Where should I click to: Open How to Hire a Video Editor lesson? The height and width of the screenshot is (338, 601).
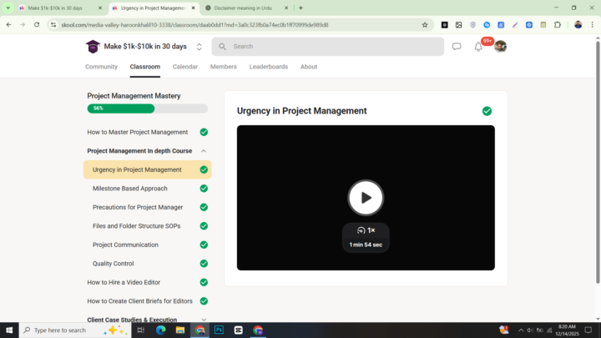tap(124, 282)
